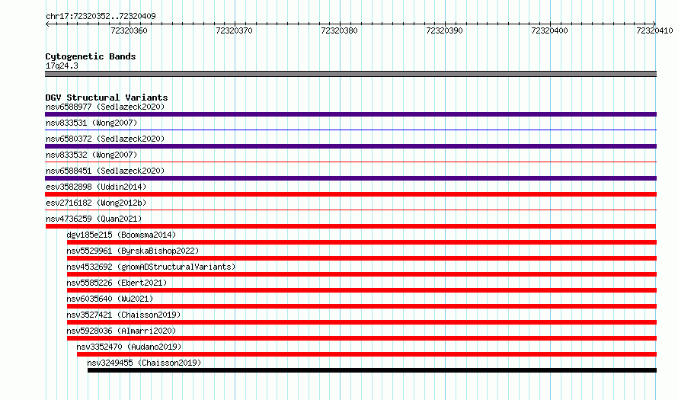Click the nsv3352470 (Audano2019) label
The width and height of the screenshot is (678, 400).
(x=129, y=347)
